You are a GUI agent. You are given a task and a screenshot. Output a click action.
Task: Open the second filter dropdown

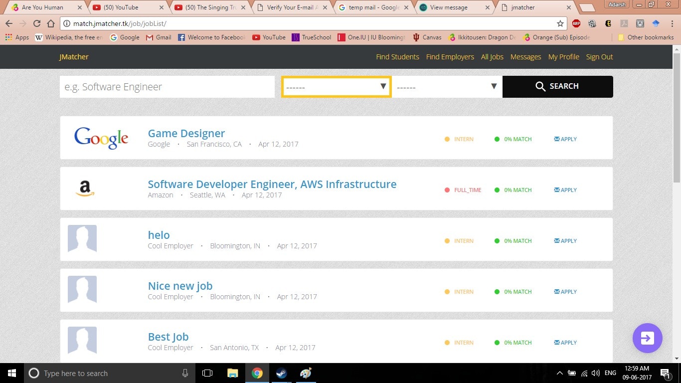point(447,87)
